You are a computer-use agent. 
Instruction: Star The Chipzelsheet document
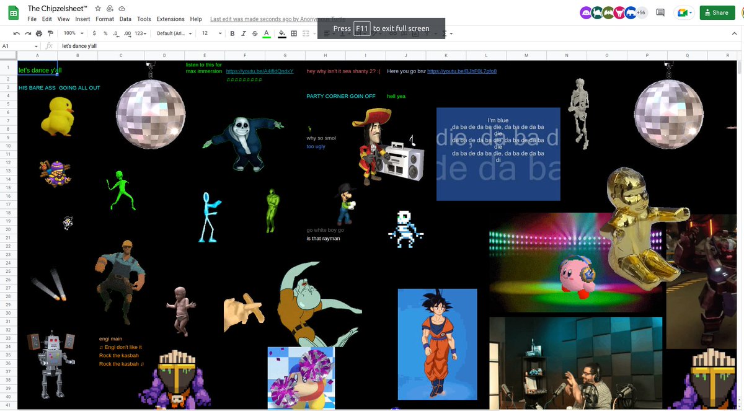pos(98,9)
